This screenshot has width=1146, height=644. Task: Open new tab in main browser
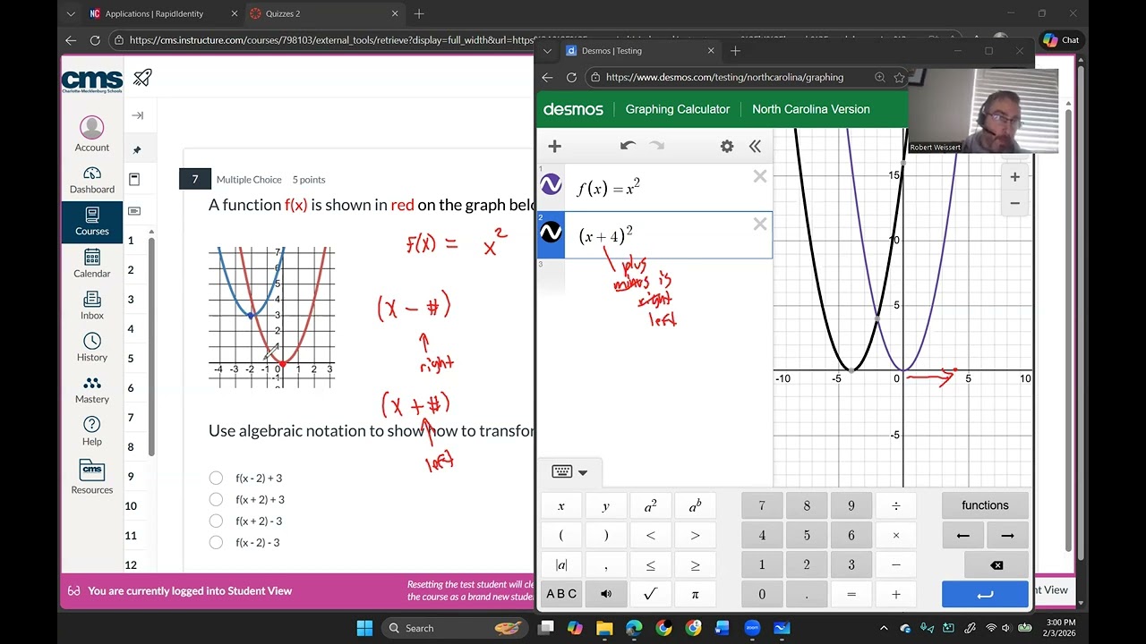coord(419,13)
